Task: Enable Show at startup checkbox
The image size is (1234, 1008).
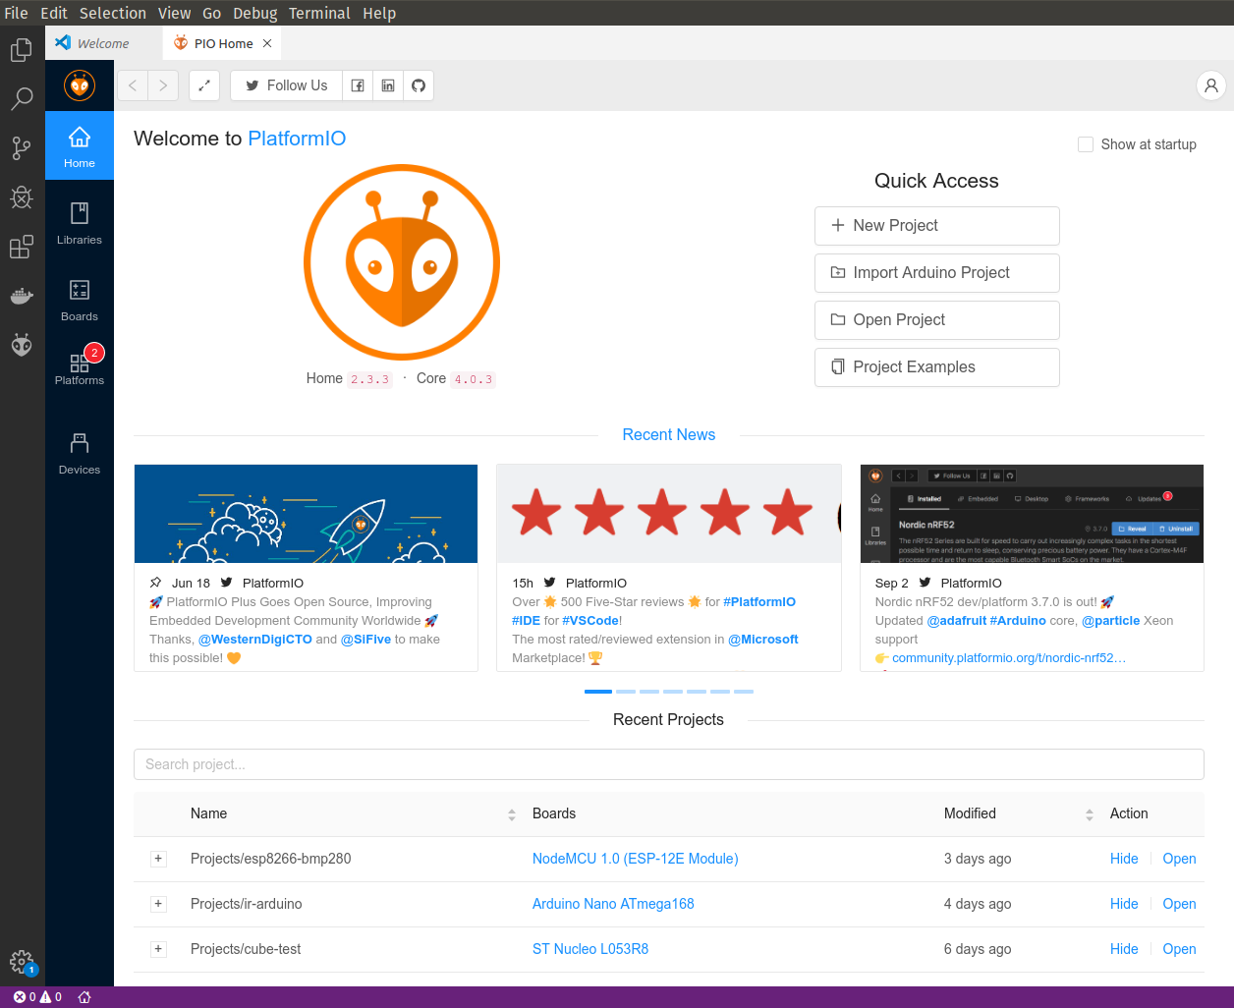Action: (x=1086, y=144)
